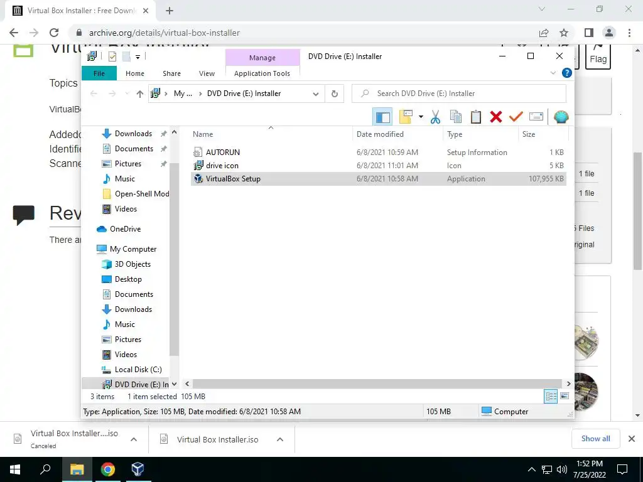The image size is (643, 482).
Task: Switch to Details view layout icon
Action: click(x=551, y=397)
